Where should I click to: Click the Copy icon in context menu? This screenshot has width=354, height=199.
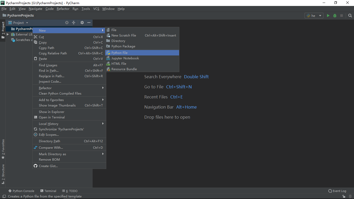[36, 42]
